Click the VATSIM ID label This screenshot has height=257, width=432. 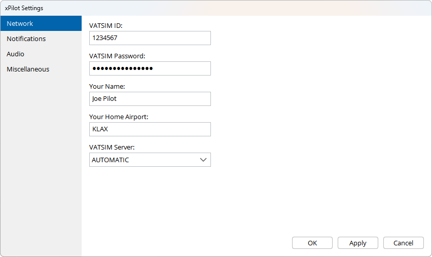(x=106, y=26)
